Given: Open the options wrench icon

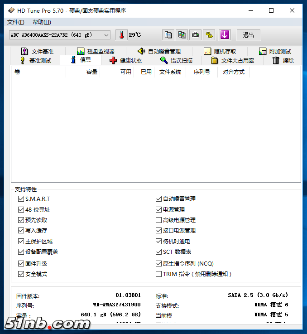Looking at the screenshot, I should 209,35.
